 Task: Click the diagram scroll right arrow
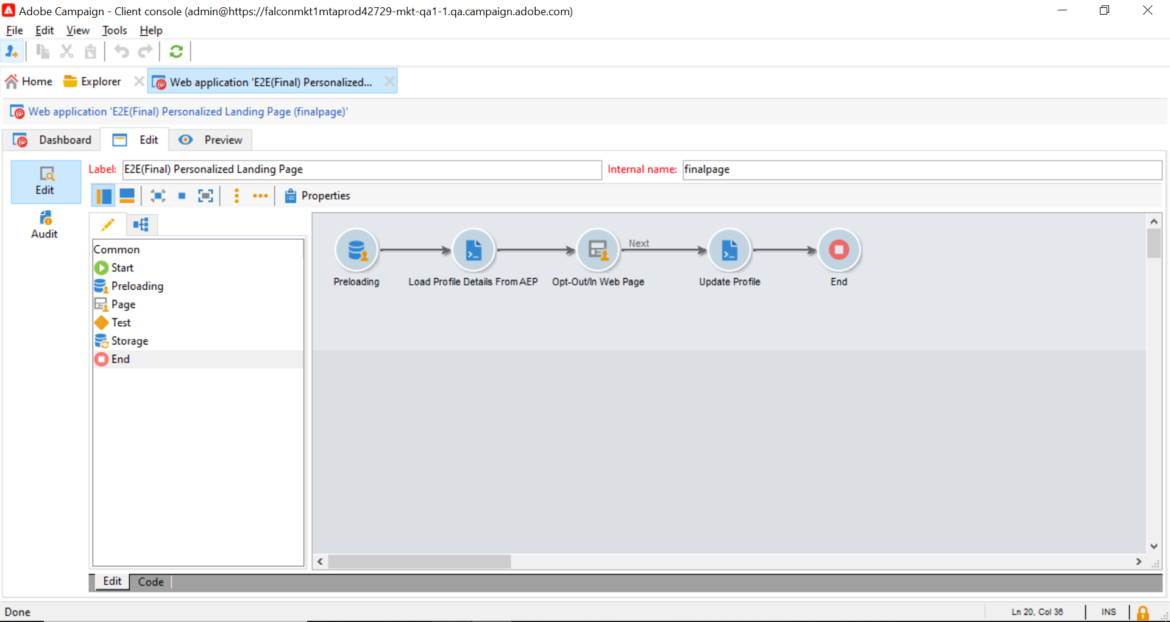tap(1138, 562)
